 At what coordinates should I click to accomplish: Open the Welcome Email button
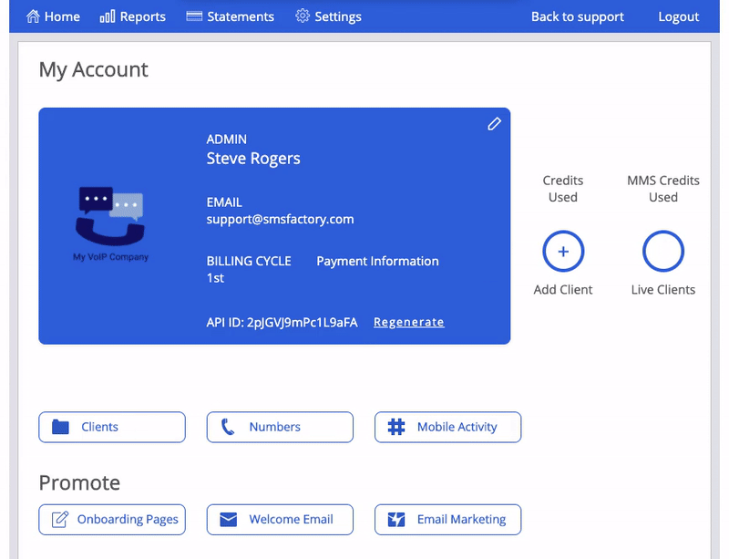click(x=280, y=520)
